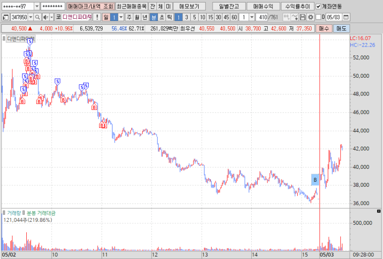Select the 분 minute chart mode
The width and height of the screenshot is (383, 259).
pos(154,17)
